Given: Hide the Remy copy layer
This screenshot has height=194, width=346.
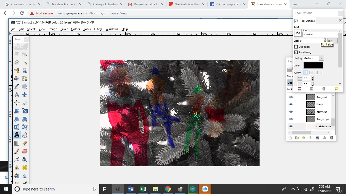Looking at the screenshot, I should [x=291, y=119].
